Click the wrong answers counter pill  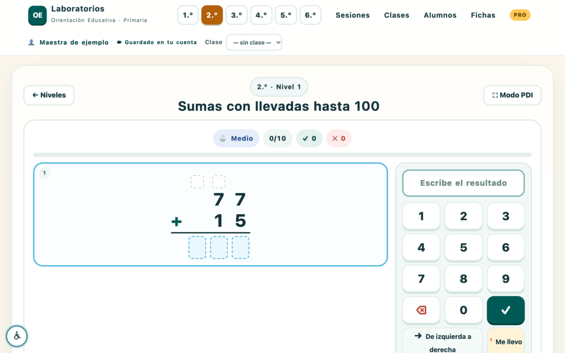338,138
